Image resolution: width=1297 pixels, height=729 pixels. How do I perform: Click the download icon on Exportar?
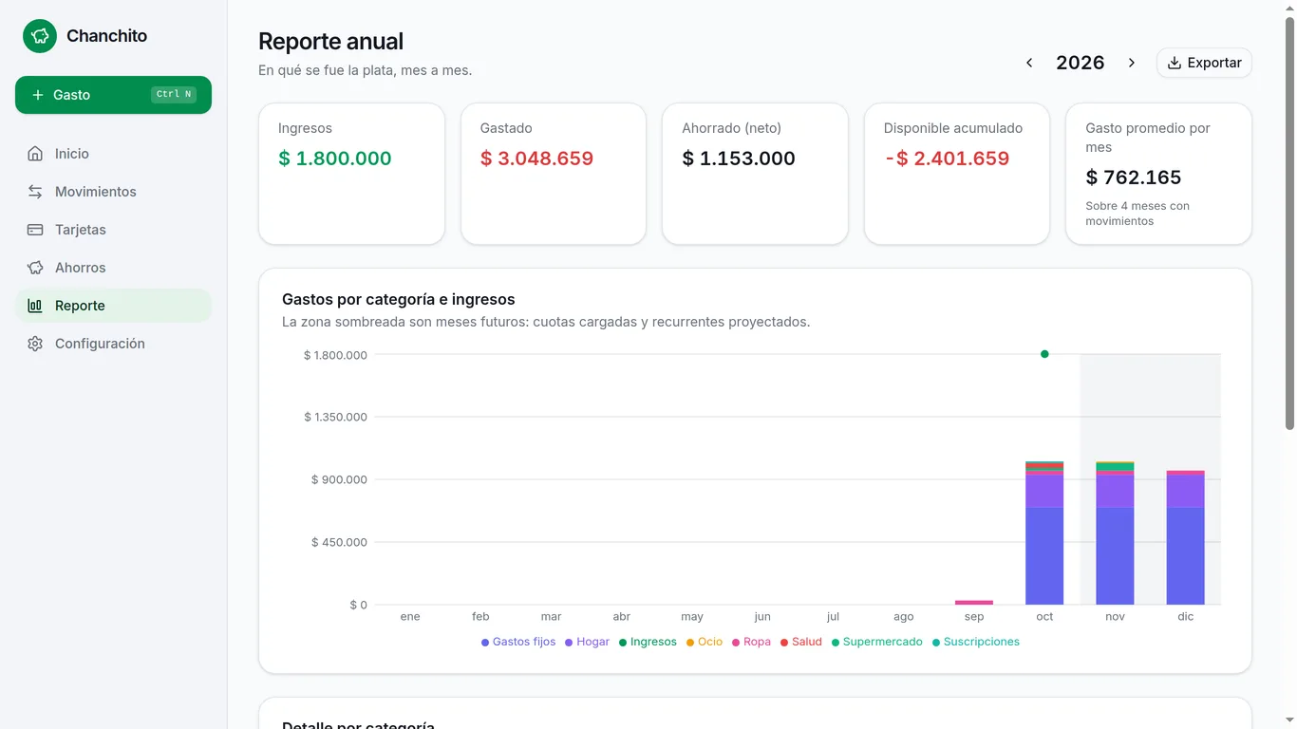[x=1175, y=63]
